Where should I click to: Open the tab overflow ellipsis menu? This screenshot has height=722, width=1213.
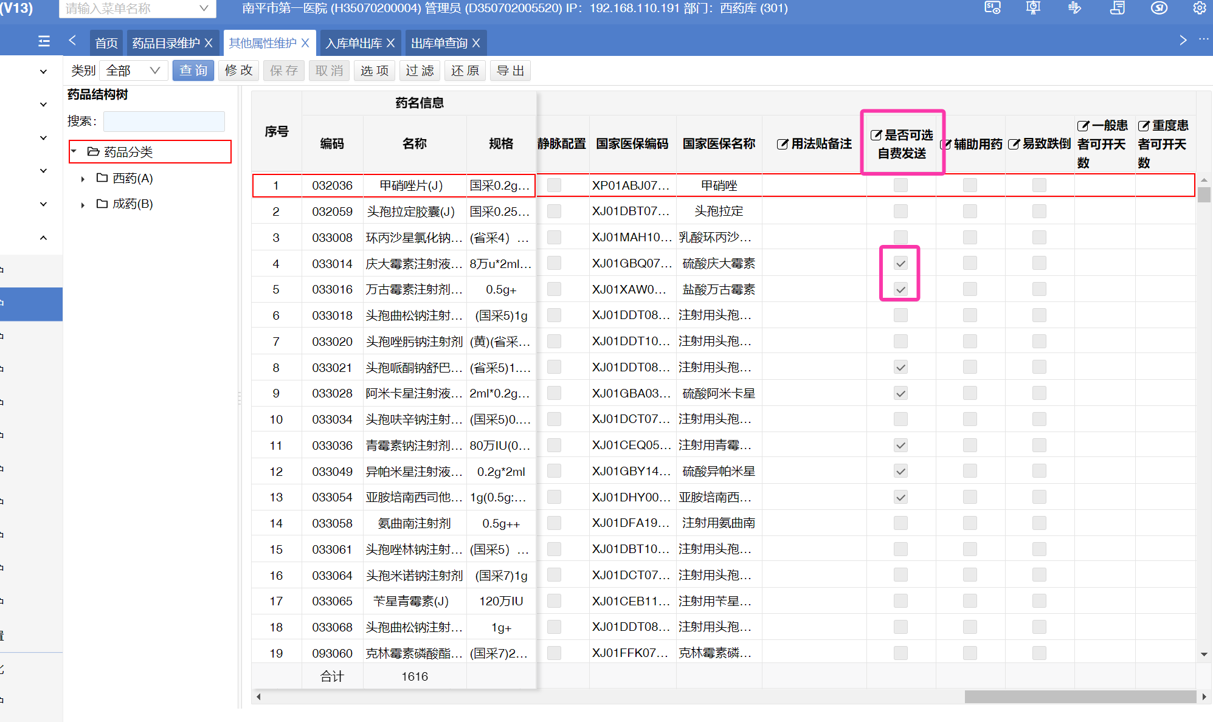[x=1203, y=40]
